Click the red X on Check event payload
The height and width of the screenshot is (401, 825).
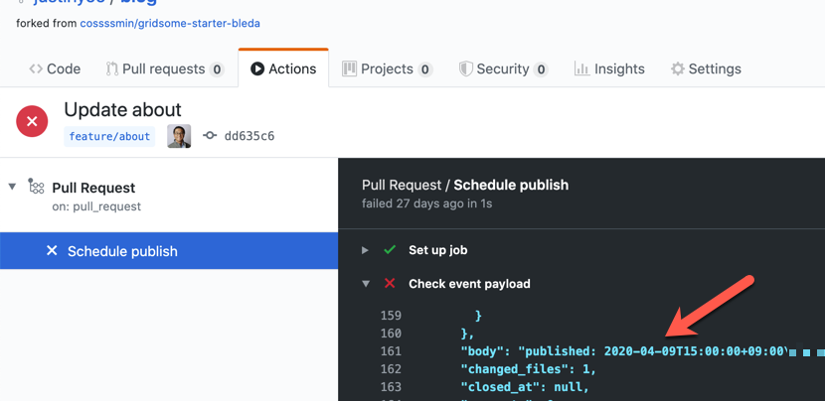[x=390, y=284]
